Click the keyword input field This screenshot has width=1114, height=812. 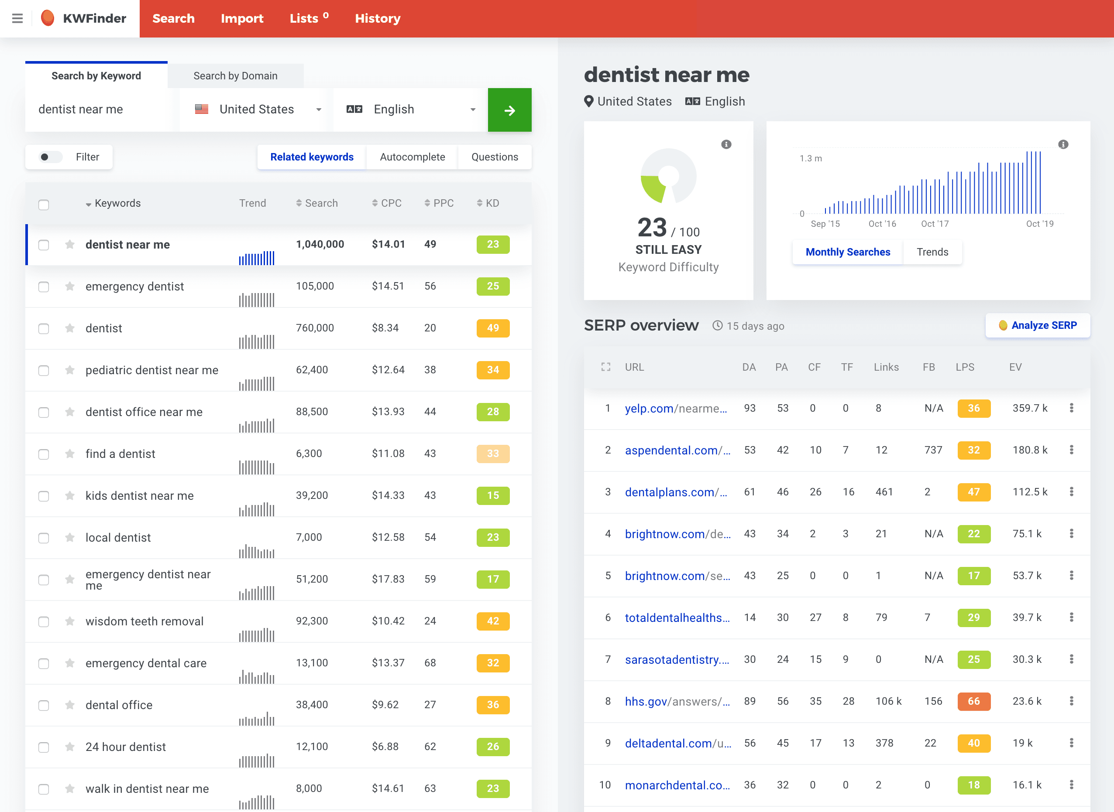[98, 109]
